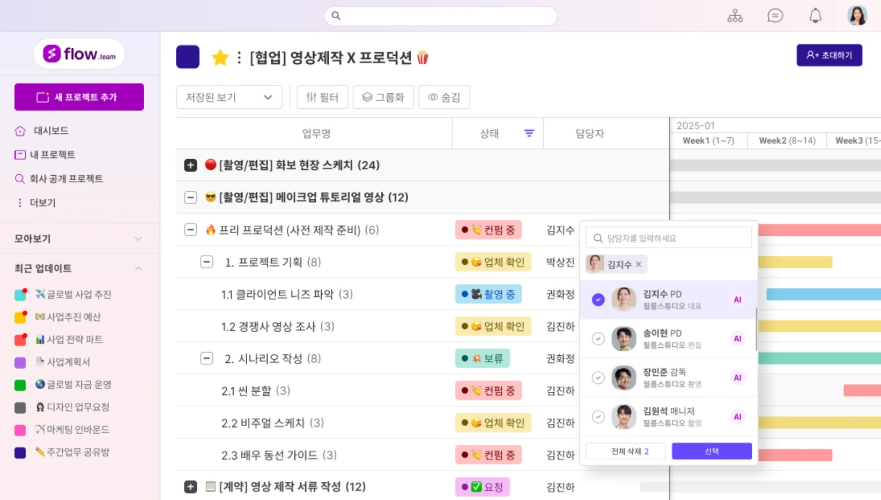Screen dimensions: 881x500
Task: Go to 내 프로젝트 in sidebar
Action: click(52, 155)
